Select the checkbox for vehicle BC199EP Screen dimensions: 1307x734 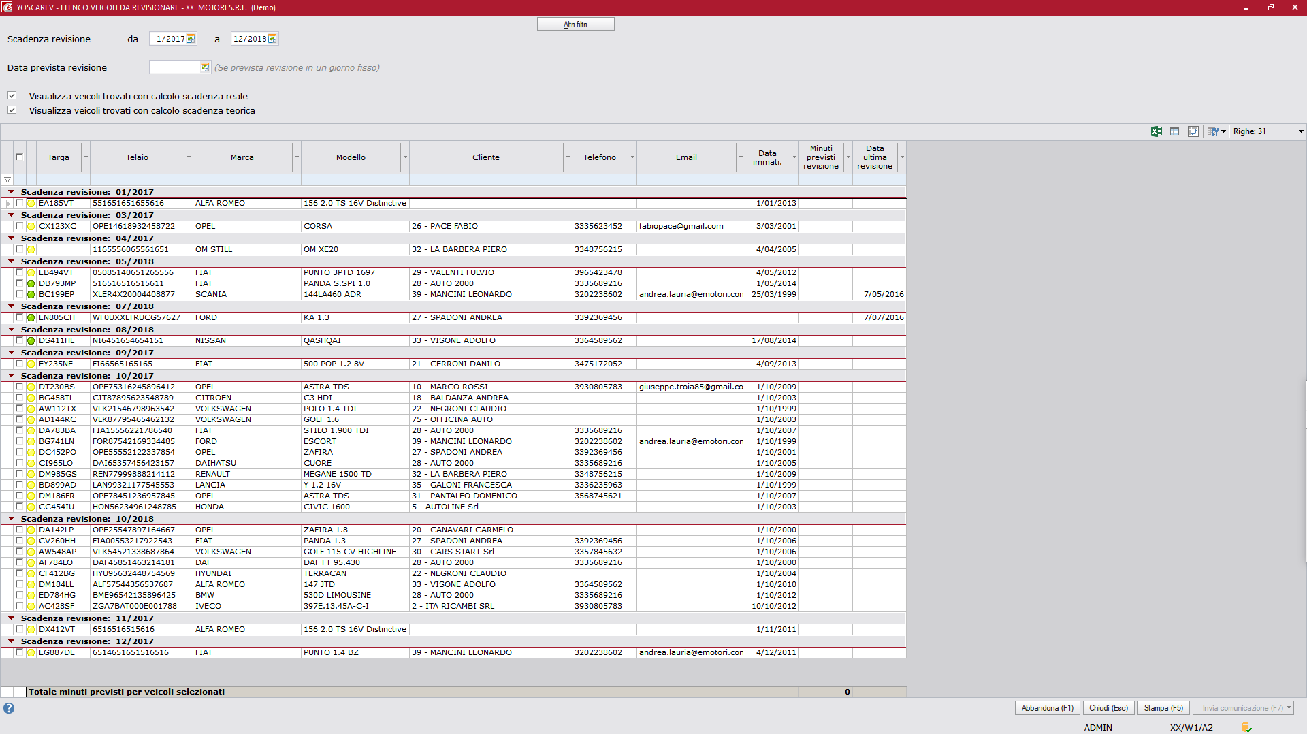click(x=20, y=294)
